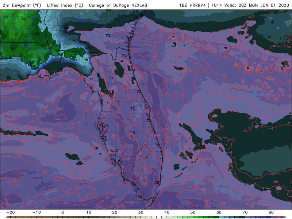Click the colorbar scale label "-10"
The width and height of the screenshot is (292, 219).
(x=36, y=212)
